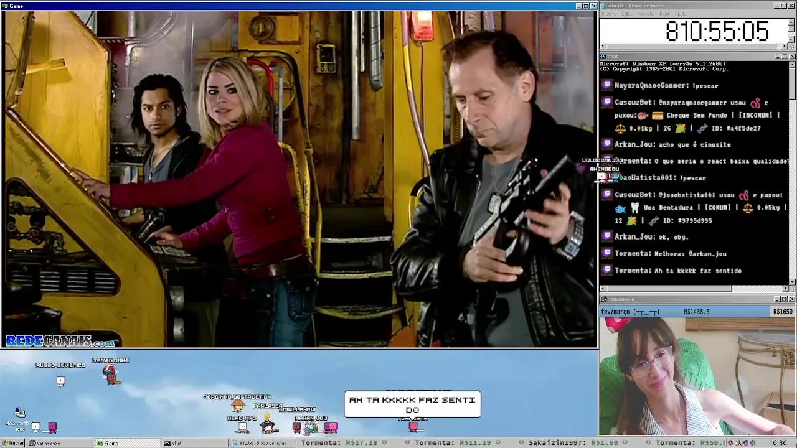This screenshot has height=448, width=797.
Task: Click the 'AH TA KKKKK FAZ SENTIDO' speech bubble
Action: click(412, 404)
